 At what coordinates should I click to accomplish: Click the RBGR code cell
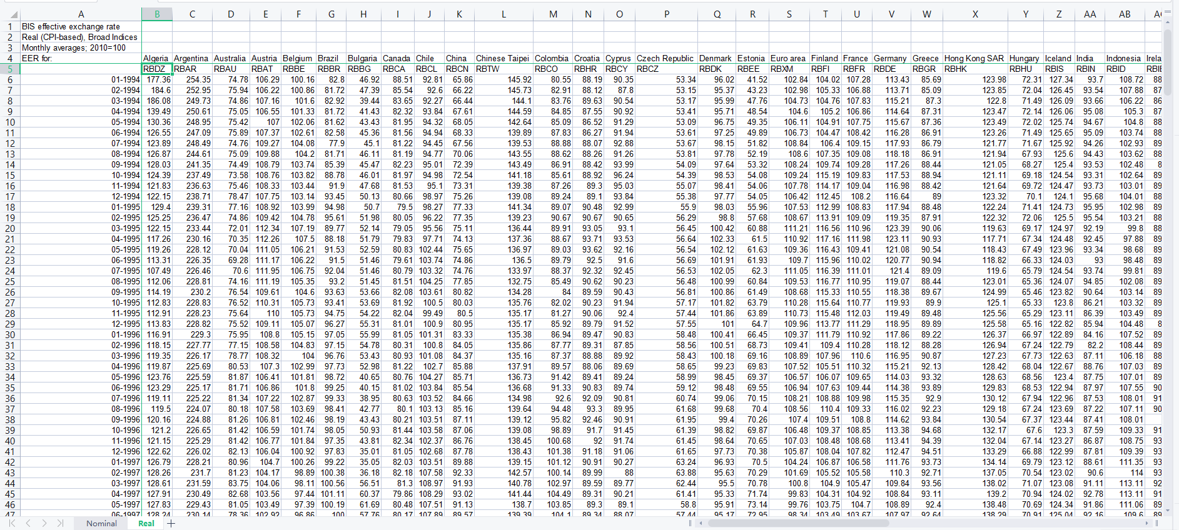[926, 69]
